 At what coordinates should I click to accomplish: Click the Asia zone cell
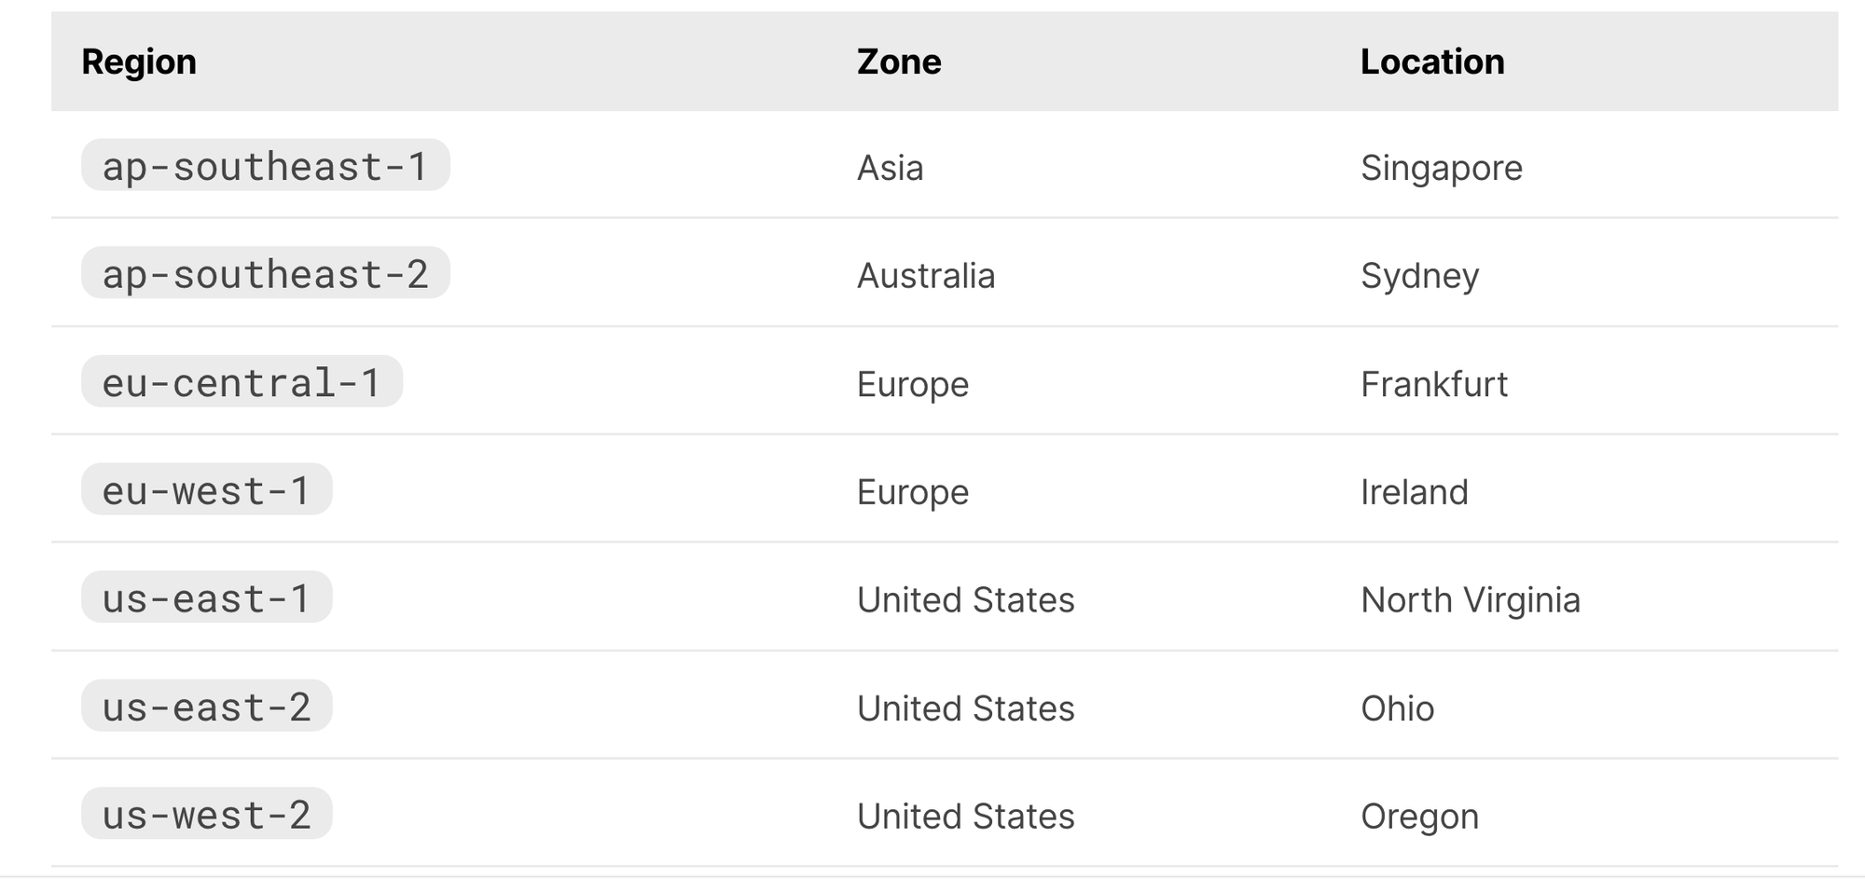890,168
